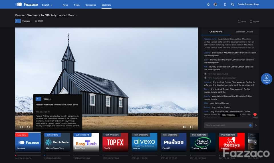Send the chat message arrow
The width and height of the screenshot is (274, 163).
pos(256,125)
